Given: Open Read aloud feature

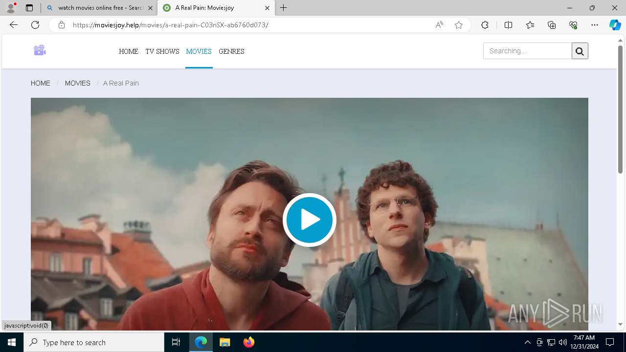Looking at the screenshot, I should coord(439,25).
